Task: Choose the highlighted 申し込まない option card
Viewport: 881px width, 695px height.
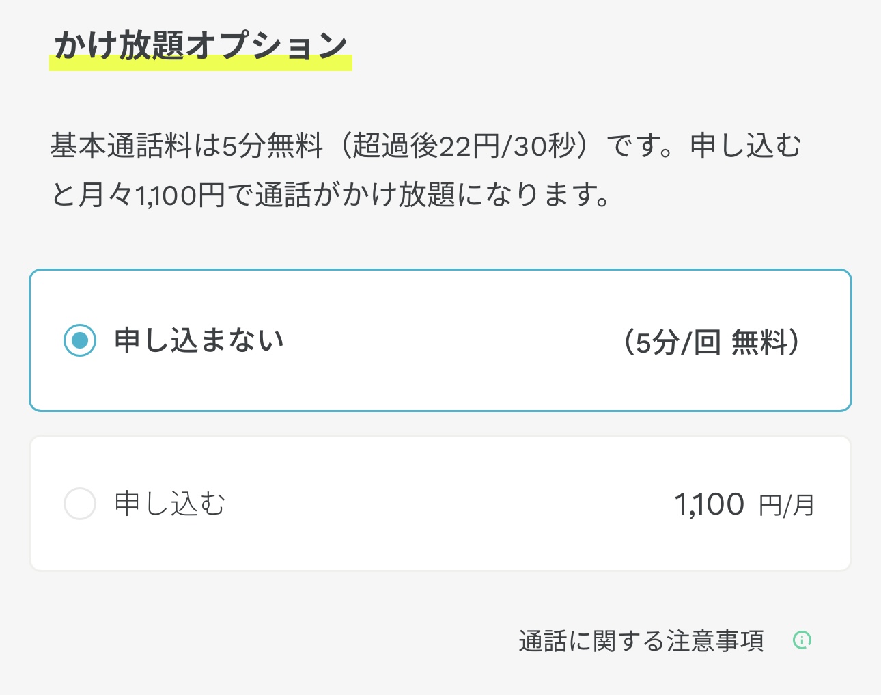Action: tap(440, 340)
